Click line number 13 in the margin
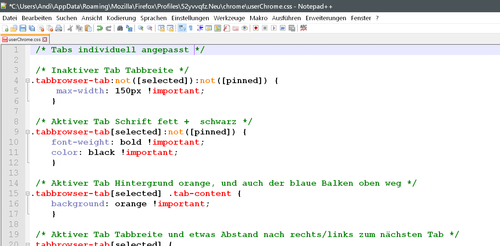500x246 pixels. 14,173
